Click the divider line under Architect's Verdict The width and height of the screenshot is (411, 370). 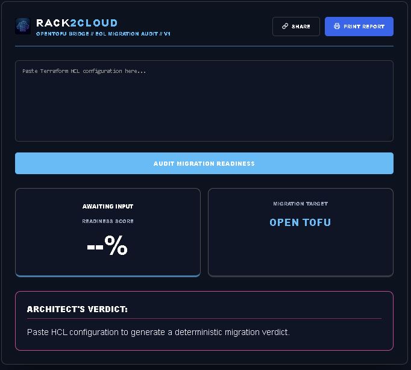pos(204,318)
